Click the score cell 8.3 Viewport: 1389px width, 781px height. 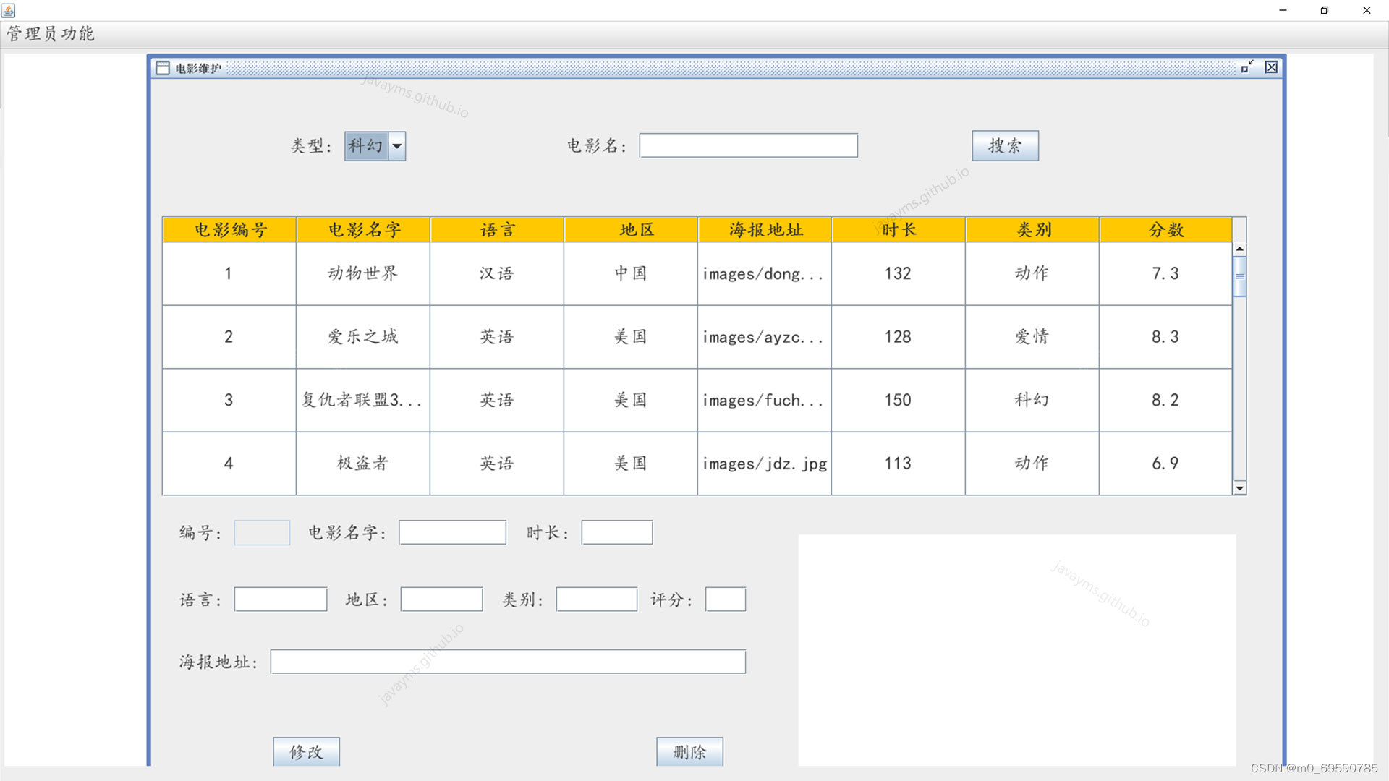[x=1165, y=337]
